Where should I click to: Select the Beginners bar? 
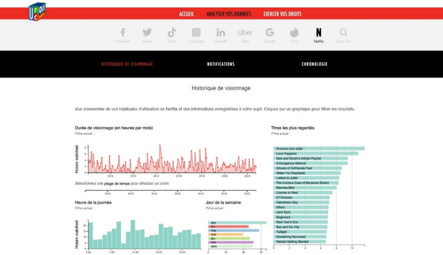click(x=300, y=217)
